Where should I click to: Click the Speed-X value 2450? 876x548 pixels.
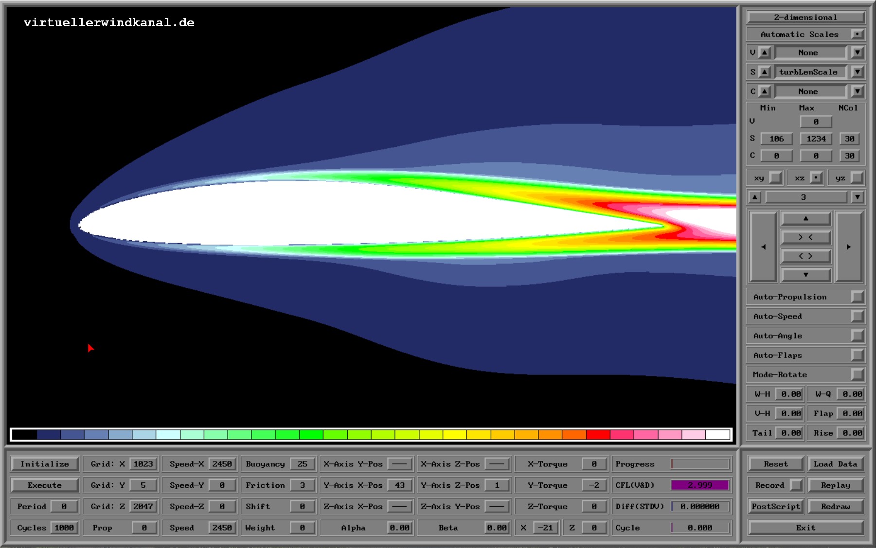(x=222, y=464)
